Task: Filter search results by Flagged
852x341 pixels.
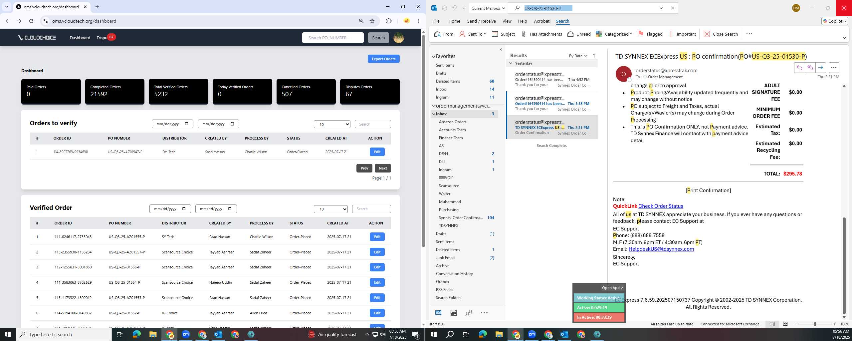Action: [650, 34]
